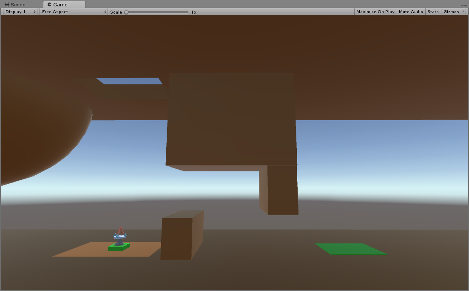Toggle the Stats overlay
Screen dimensions: 469x291
[433, 11]
